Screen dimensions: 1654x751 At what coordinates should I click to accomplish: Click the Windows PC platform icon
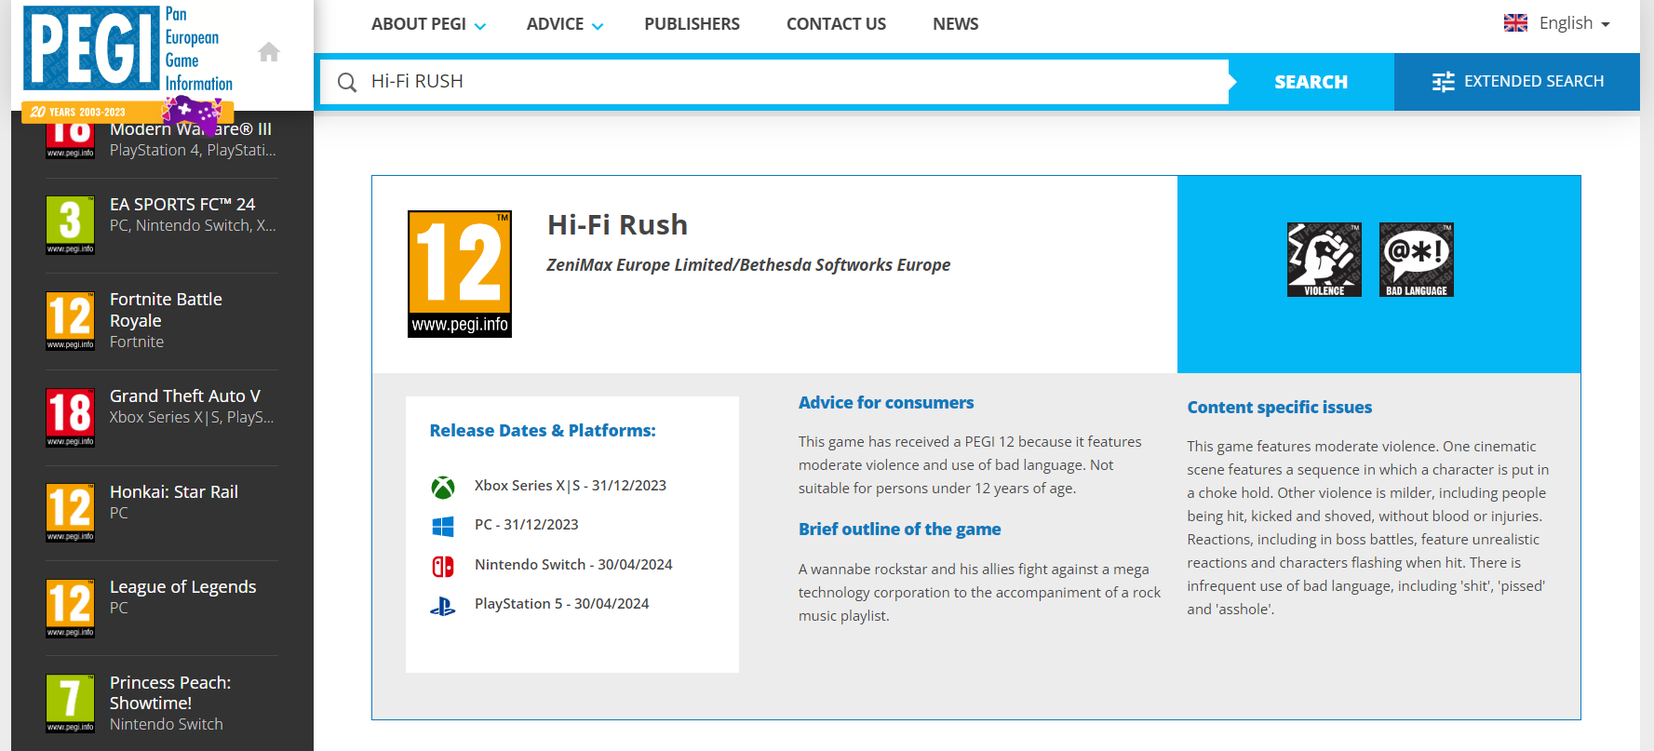coord(443,527)
